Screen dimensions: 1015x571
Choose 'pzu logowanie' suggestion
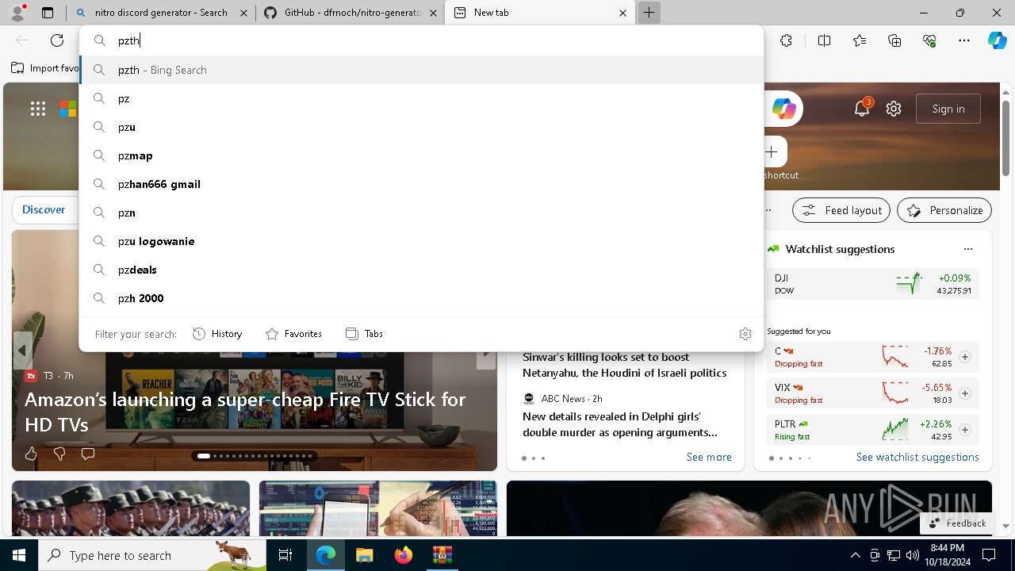(x=421, y=241)
